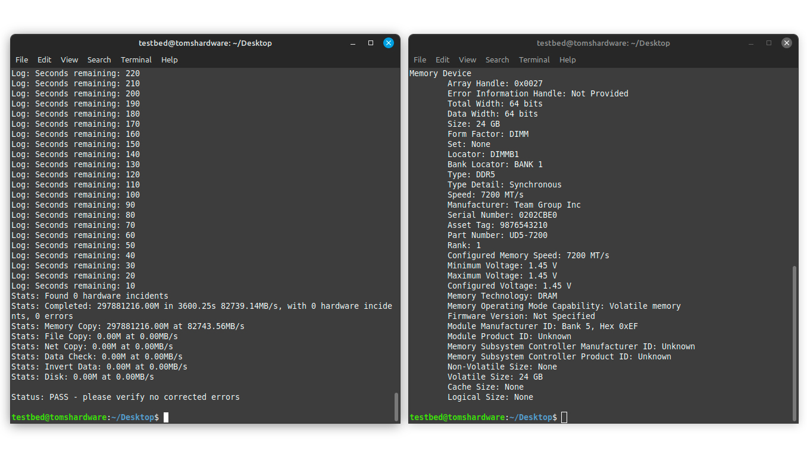Open Edit menu in left terminal
The width and height of the screenshot is (807, 454).
pyautogui.click(x=45, y=60)
